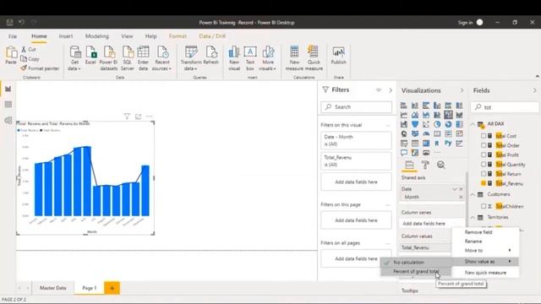Check the Total Order field checkbox

[x=484, y=145]
